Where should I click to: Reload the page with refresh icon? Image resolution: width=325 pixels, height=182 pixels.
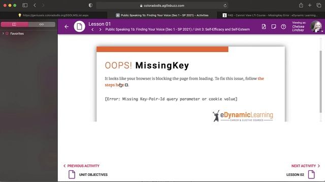[225, 6]
